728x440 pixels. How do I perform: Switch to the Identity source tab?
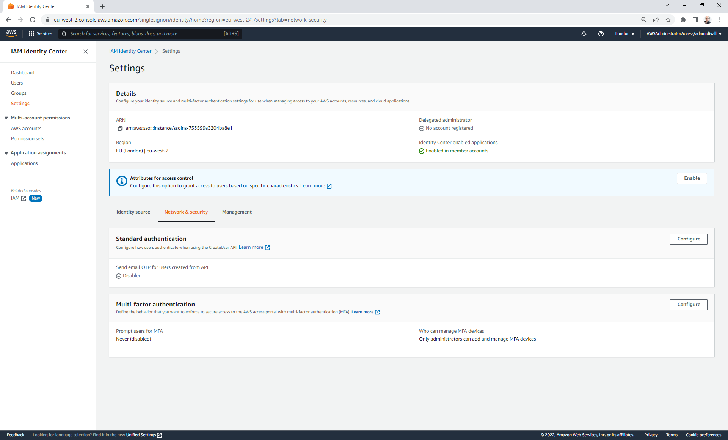pyautogui.click(x=133, y=212)
